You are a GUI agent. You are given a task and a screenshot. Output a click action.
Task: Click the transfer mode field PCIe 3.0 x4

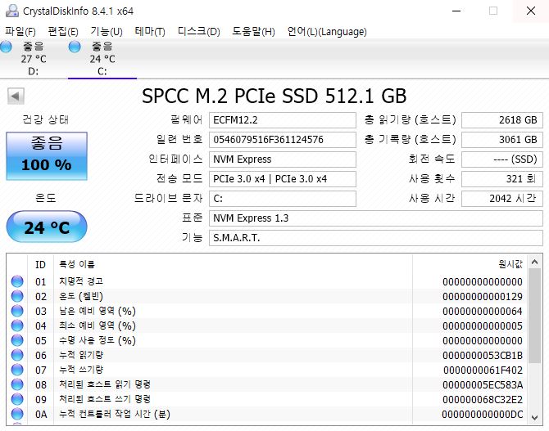click(283, 179)
